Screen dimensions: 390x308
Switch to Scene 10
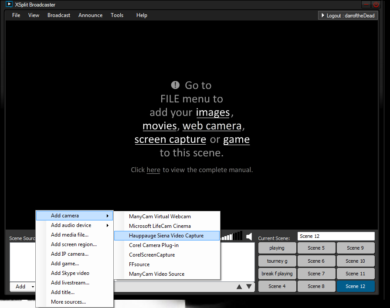coord(356,261)
